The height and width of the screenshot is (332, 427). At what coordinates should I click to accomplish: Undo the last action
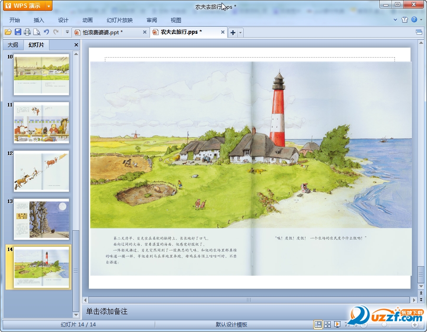pyautogui.click(x=46, y=32)
